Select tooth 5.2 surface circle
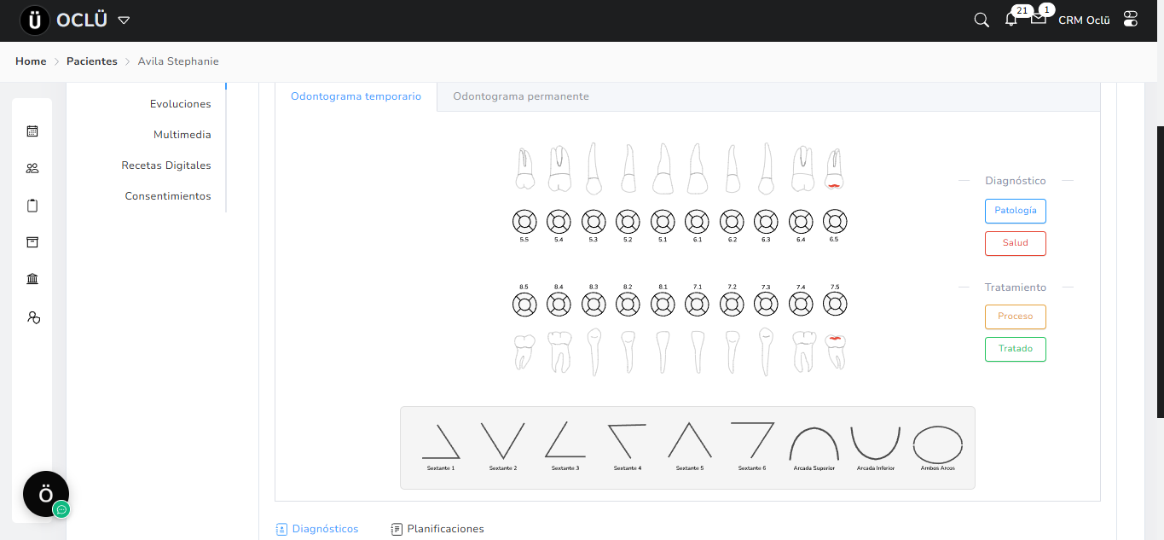 click(x=628, y=222)
